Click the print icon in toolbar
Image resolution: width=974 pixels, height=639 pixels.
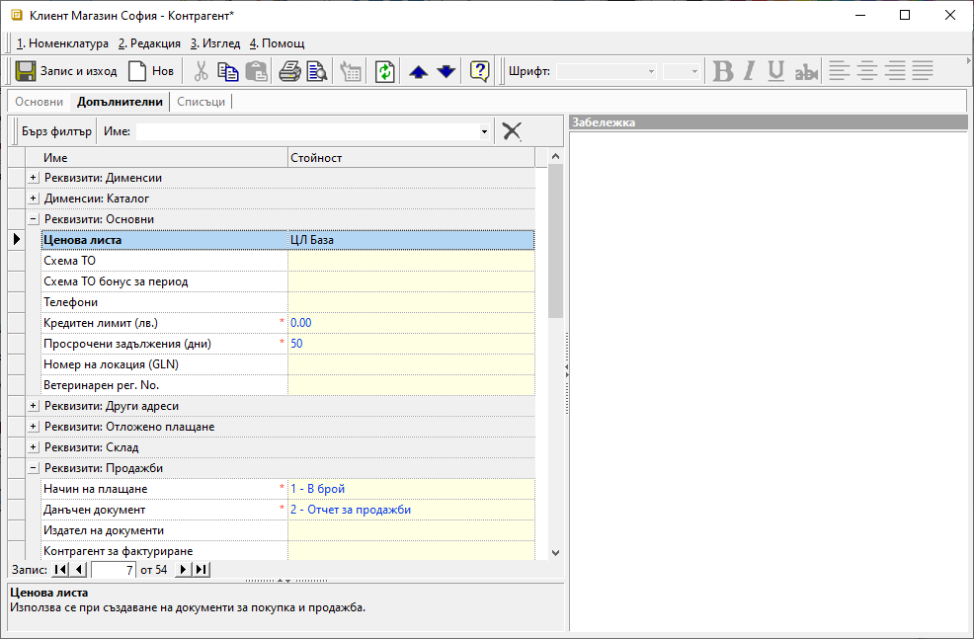289,71
